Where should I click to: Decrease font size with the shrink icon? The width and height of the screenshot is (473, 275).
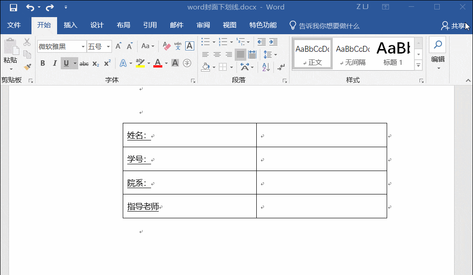click(129, 46)
